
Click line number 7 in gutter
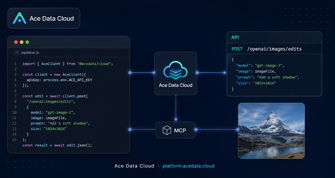point(15,96)
